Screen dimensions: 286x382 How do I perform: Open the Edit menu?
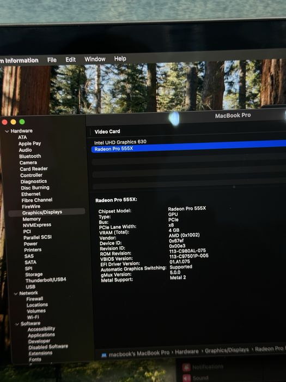(70, 59)
